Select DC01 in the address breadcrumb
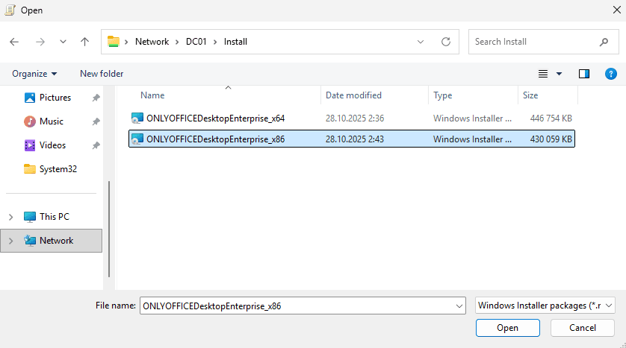 pos(196,42)
